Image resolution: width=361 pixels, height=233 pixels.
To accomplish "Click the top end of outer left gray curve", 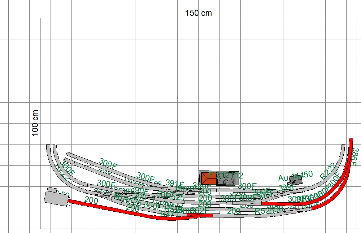I will [48, 146].
